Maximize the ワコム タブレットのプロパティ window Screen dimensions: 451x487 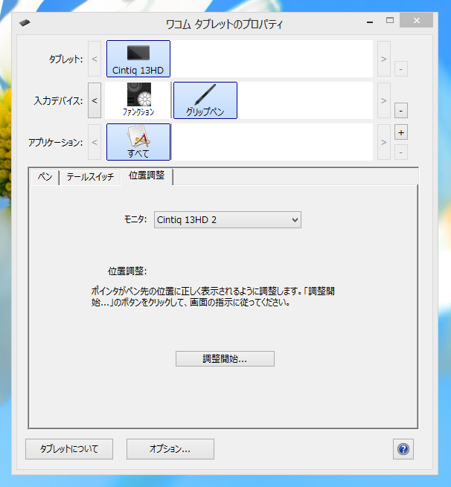point(390,21)
